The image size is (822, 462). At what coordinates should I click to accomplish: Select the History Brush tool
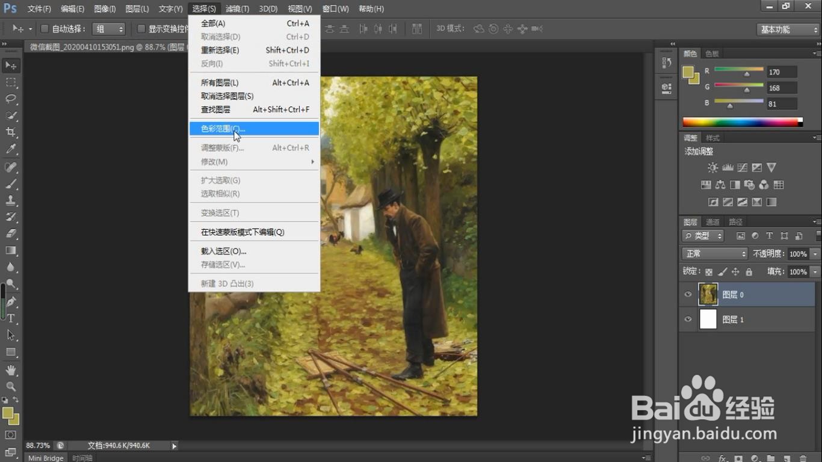11,217
